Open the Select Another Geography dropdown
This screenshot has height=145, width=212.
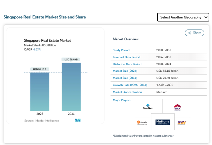click(x=183, y=17)
